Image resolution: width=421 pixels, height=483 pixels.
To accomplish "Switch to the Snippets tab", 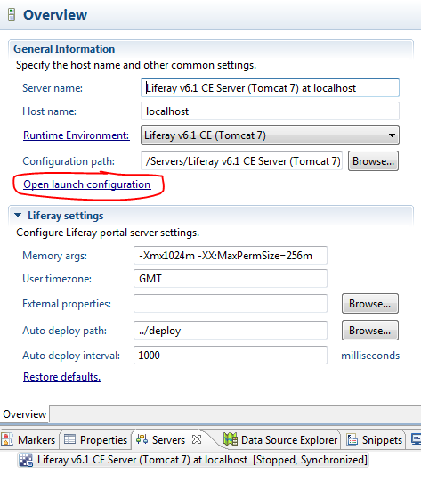I will tap(374, 440).
